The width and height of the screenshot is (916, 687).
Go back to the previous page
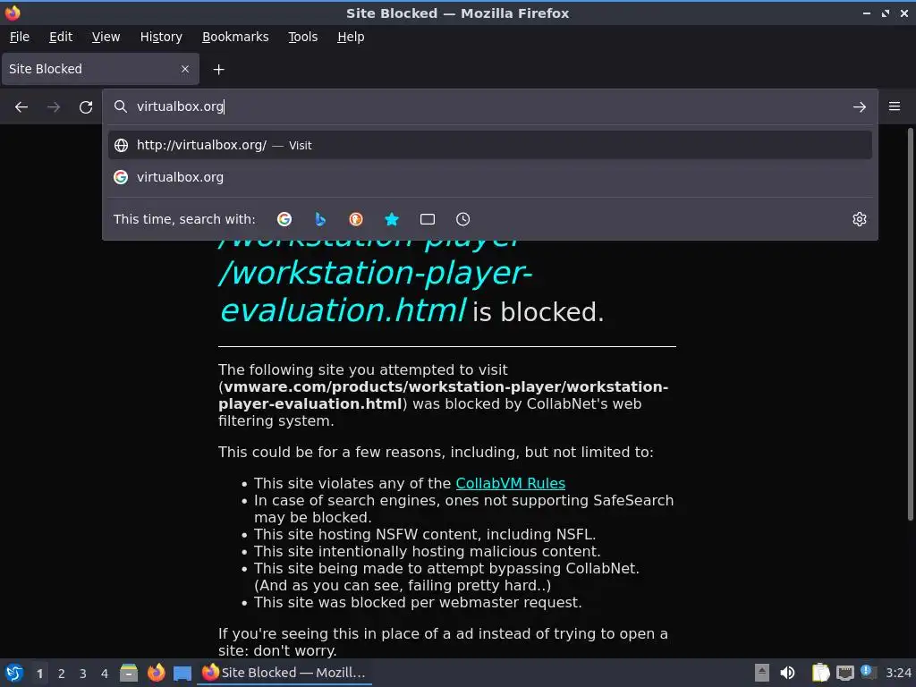[x=21, y=107]
